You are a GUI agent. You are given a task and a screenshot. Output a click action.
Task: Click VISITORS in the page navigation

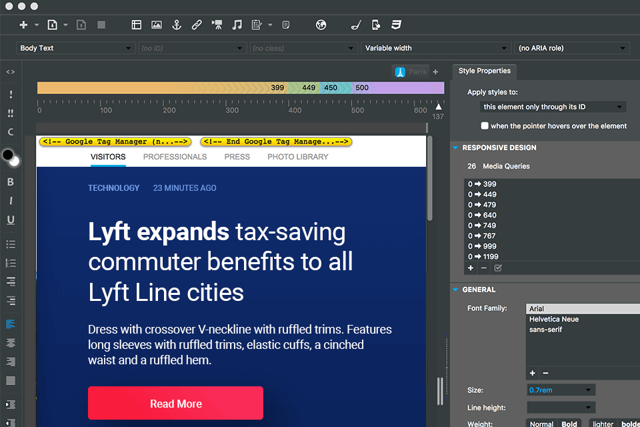pos(108,157)
